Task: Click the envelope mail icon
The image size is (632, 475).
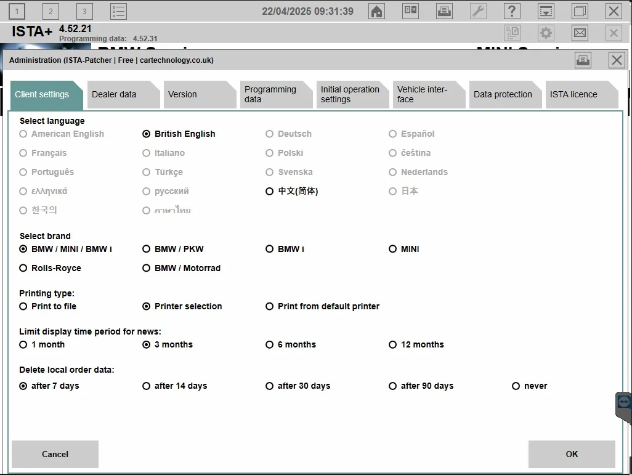Action: [x=580, y=33]
